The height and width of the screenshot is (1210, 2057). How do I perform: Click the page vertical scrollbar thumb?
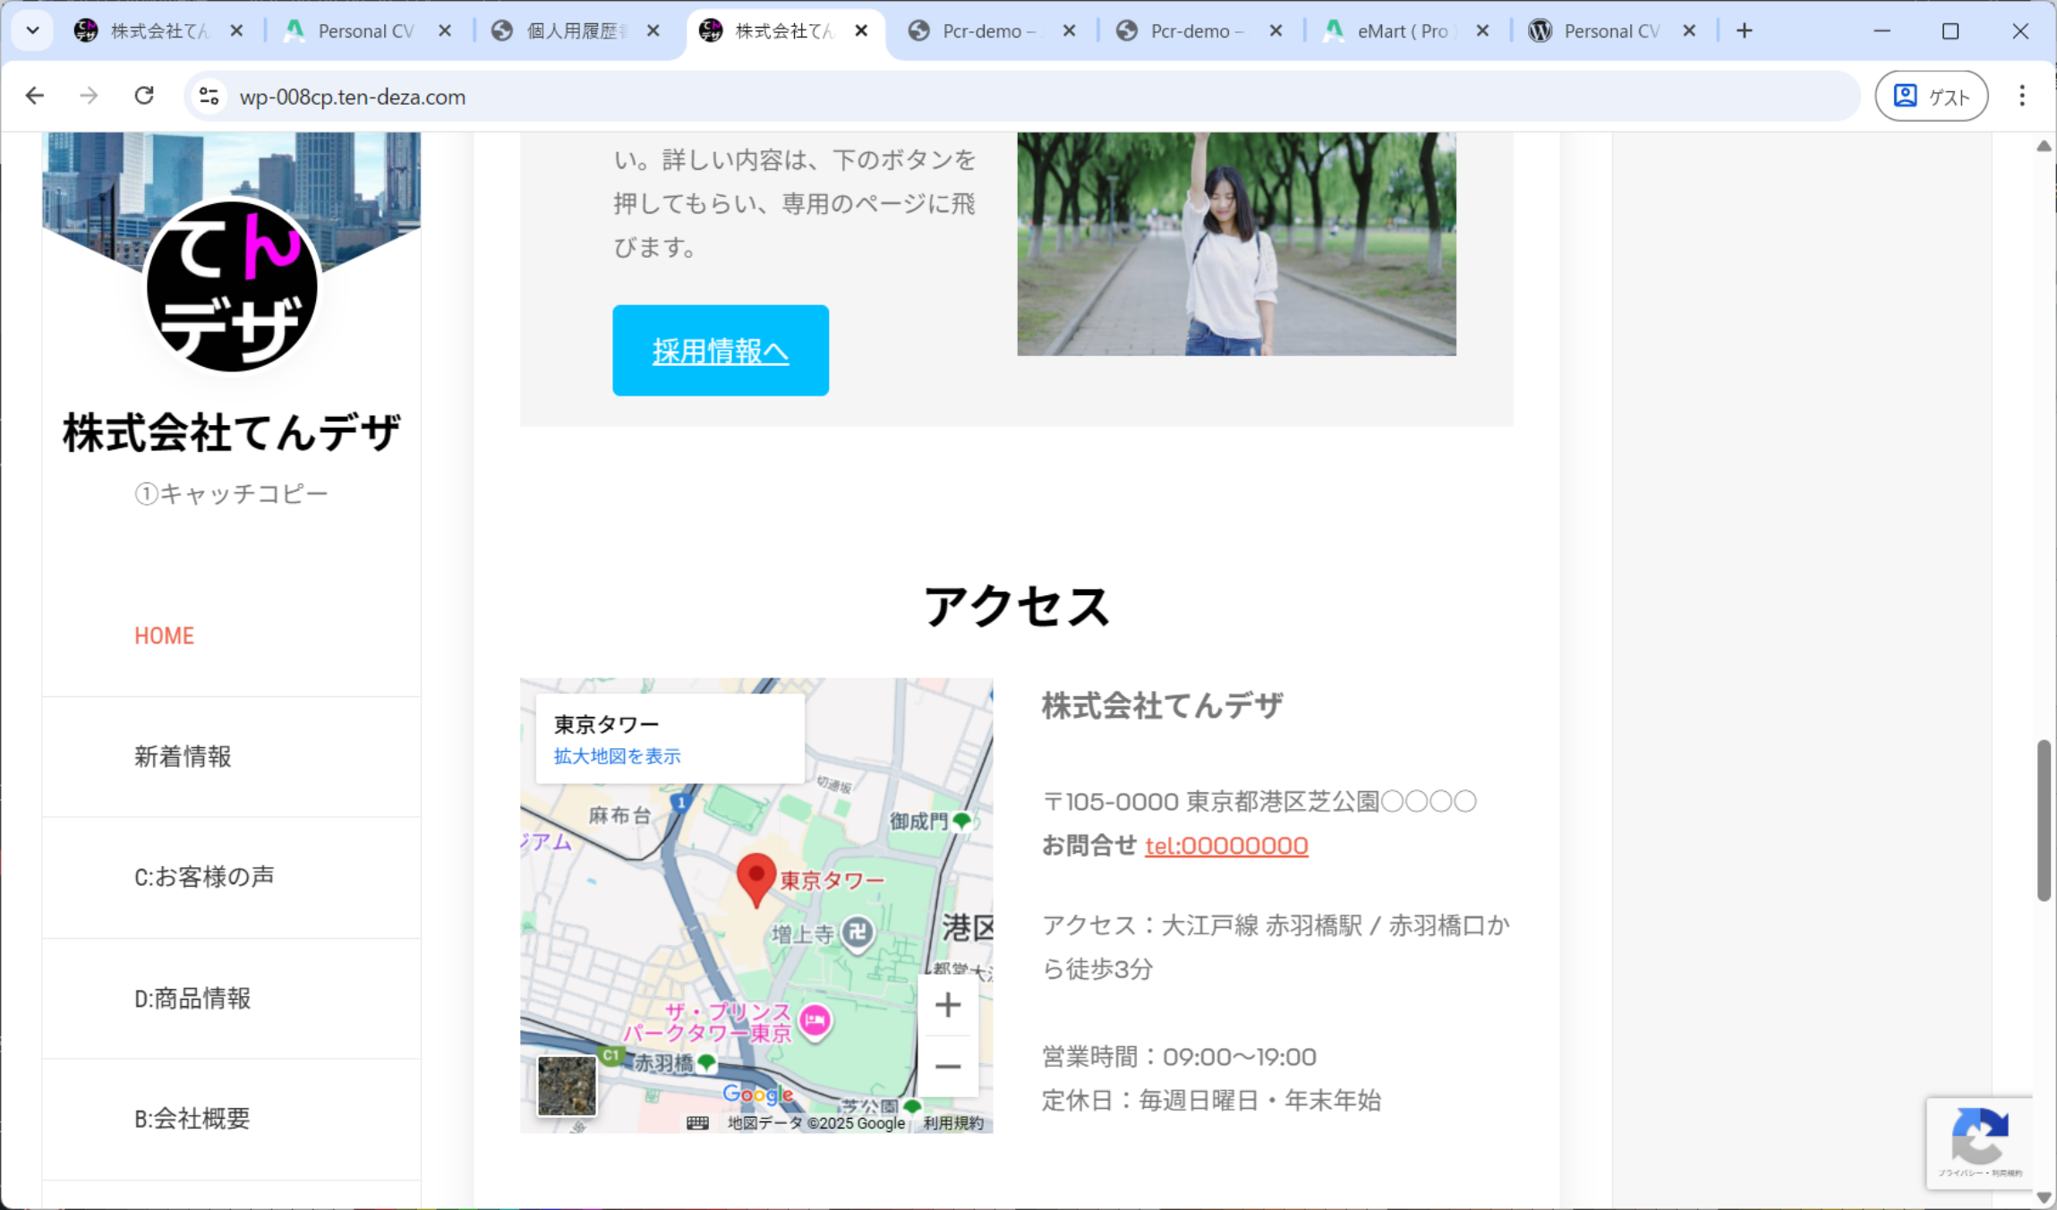point(2043,819)
